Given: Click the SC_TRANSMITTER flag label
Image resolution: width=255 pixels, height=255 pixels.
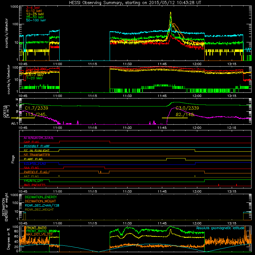Looking at the screenshot, I should [x=37, y=155].
